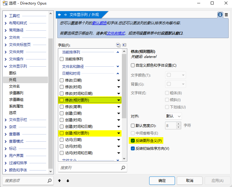Select 图标 page in the tree
Screen dimensions: 232x187
tap(13, 73)
